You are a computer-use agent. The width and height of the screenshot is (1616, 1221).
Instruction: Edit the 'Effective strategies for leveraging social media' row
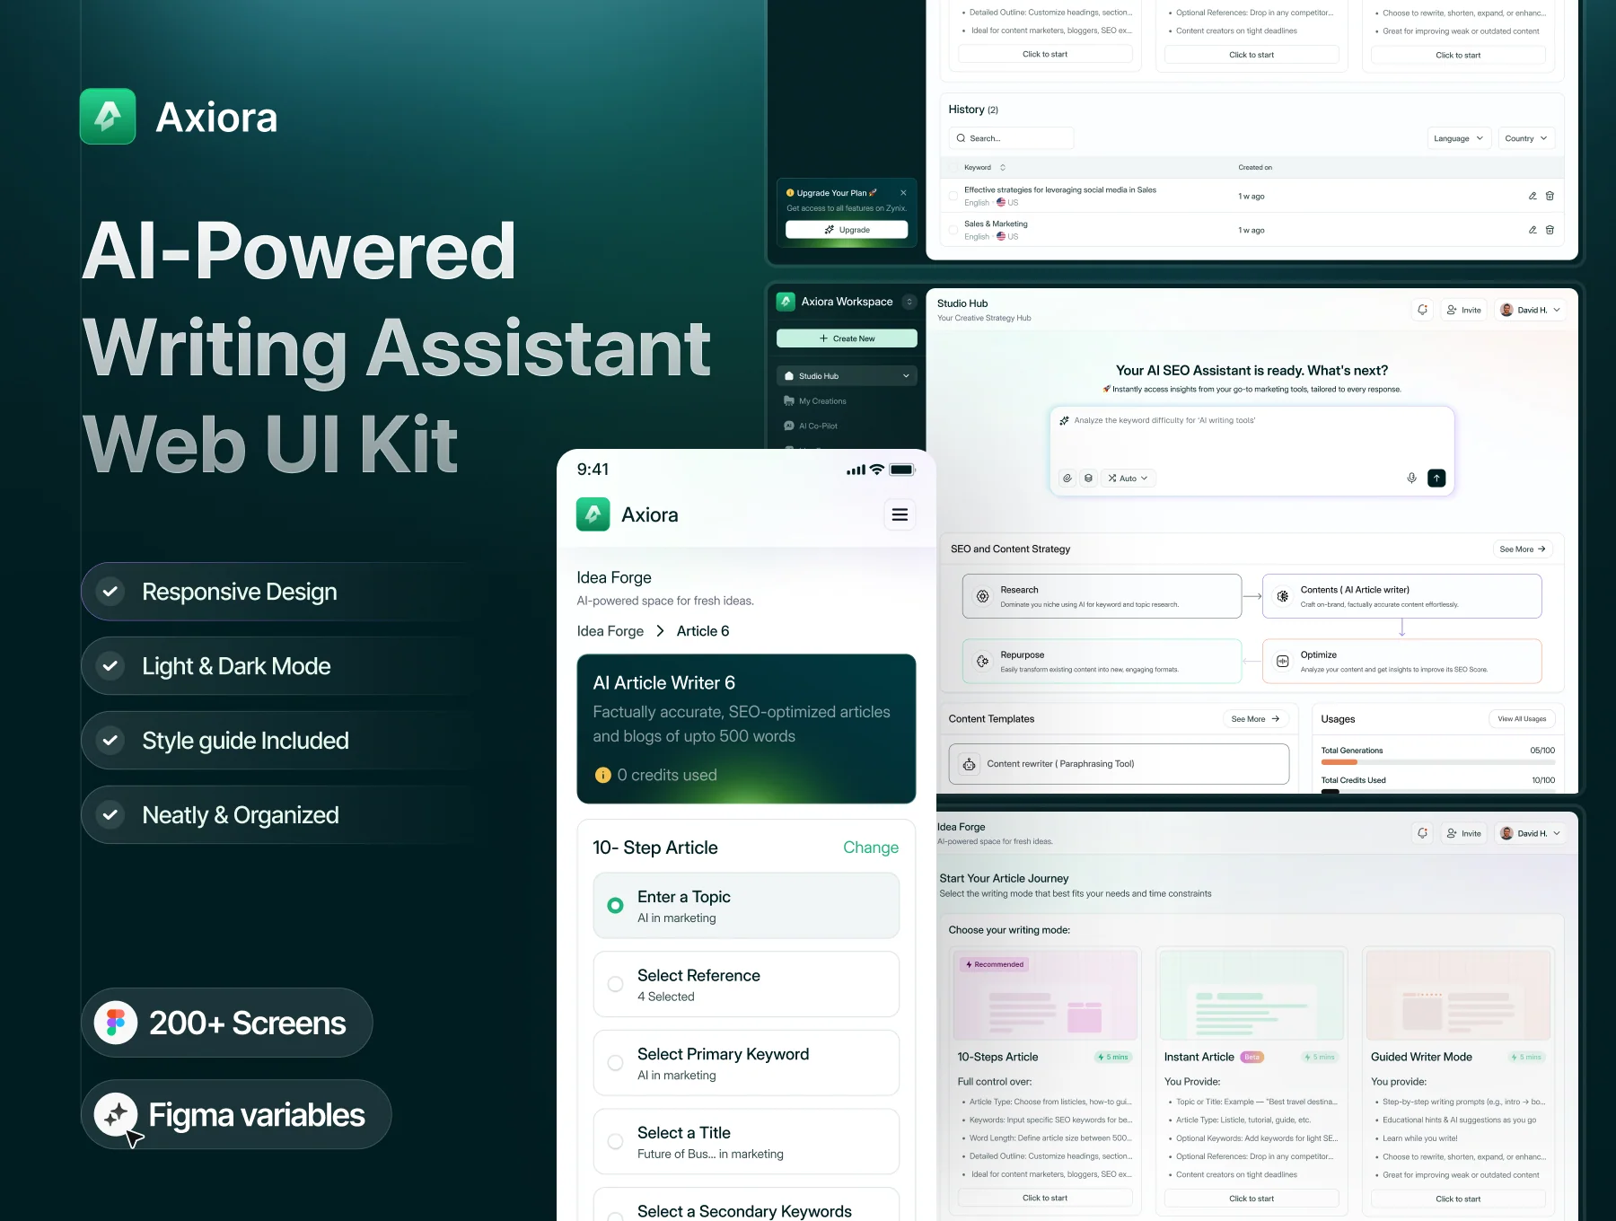(x=1533, y=196)
